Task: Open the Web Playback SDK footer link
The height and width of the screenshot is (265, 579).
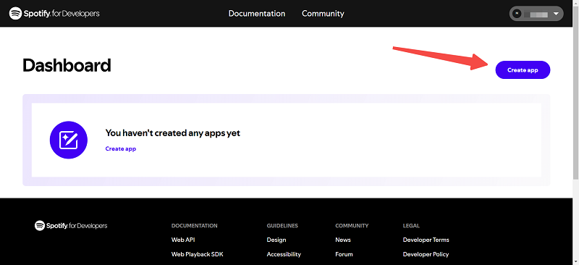Action: pos(197,254)
